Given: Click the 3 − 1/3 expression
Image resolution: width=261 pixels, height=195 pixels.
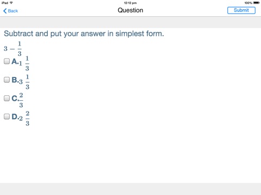Looking at the screenshot, I should pyautogui.click(x=13, y=49).
